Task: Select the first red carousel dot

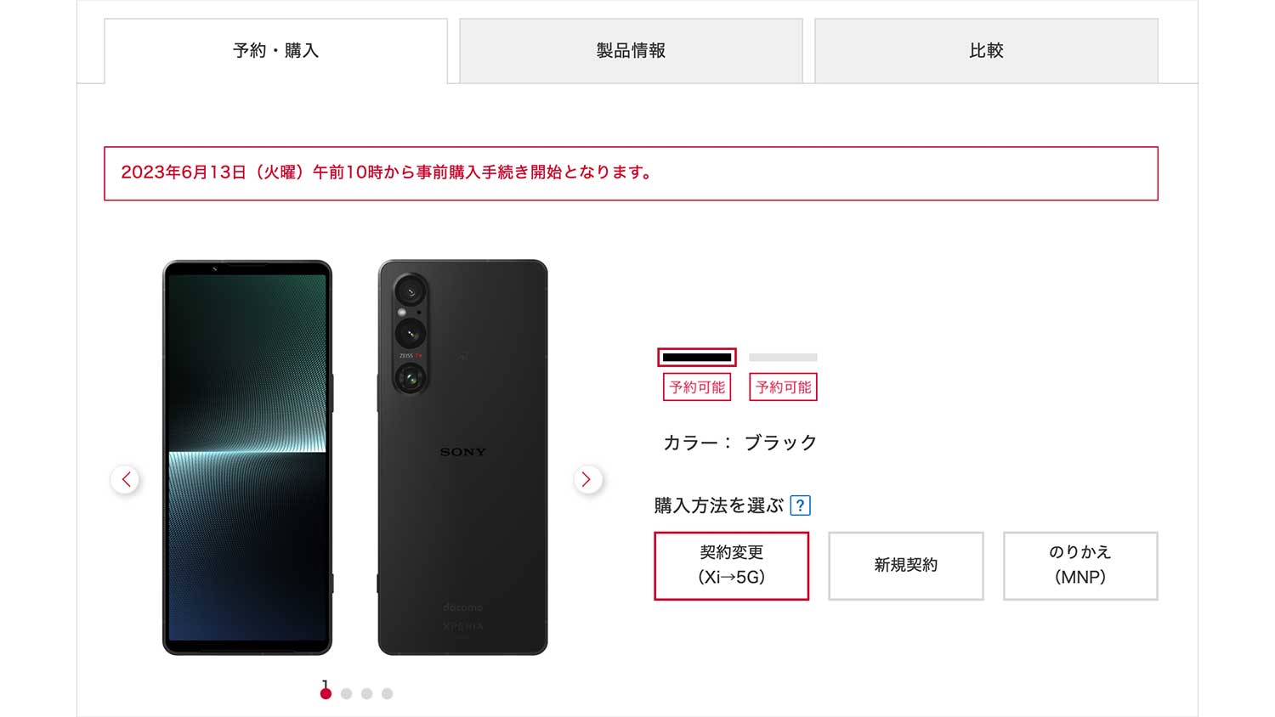Action: [x=326, y=693]
